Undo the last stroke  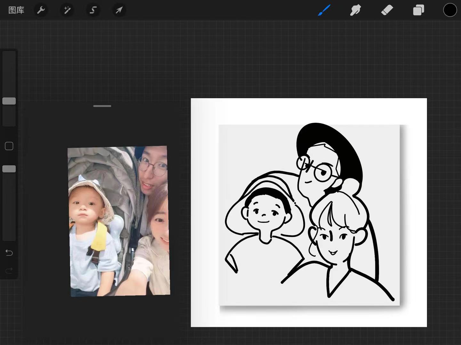[9, 253]
